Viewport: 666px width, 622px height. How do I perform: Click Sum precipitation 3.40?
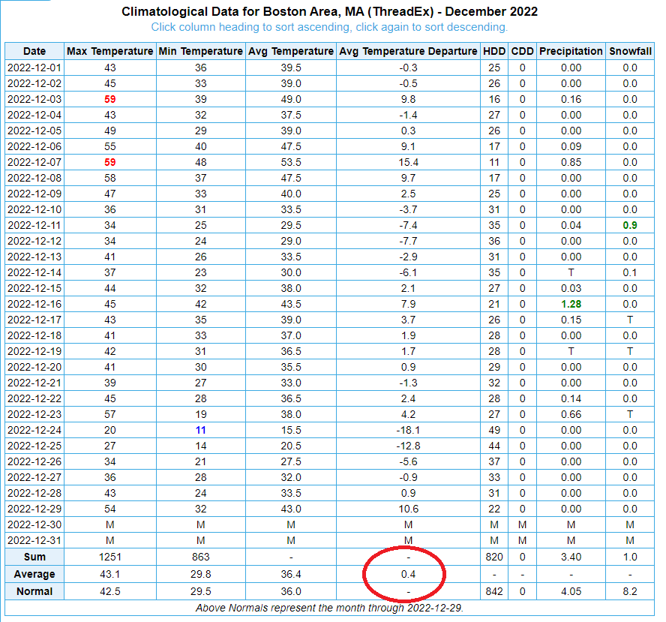coord(571,557)
